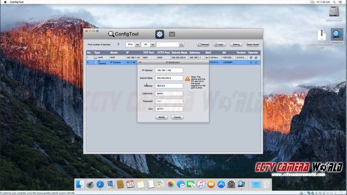347x195 pixels.
Task: Click the warning triangle icon in IP Modification dialog
Action: 188,78
